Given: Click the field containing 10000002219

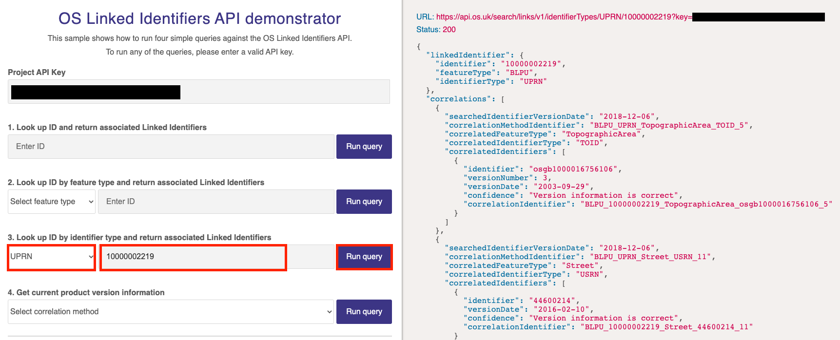Looking at the screenshot, I should tap(216, 257).
